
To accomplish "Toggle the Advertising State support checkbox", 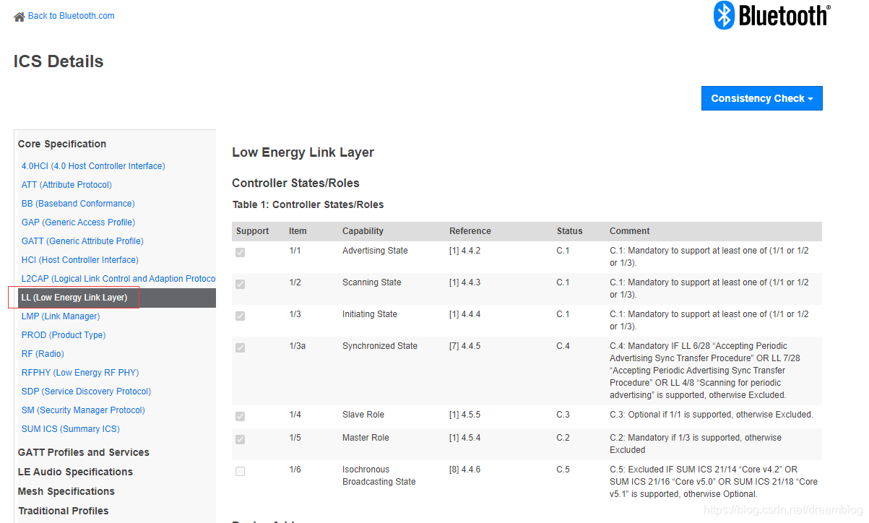I will tap(240, 252).
